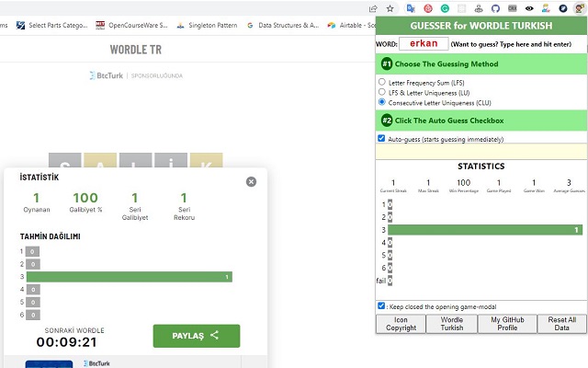This screenshot has height=368, width=588.
Task: Open the GitHub Octocat extension icon
Action: [x=495, y=8]
